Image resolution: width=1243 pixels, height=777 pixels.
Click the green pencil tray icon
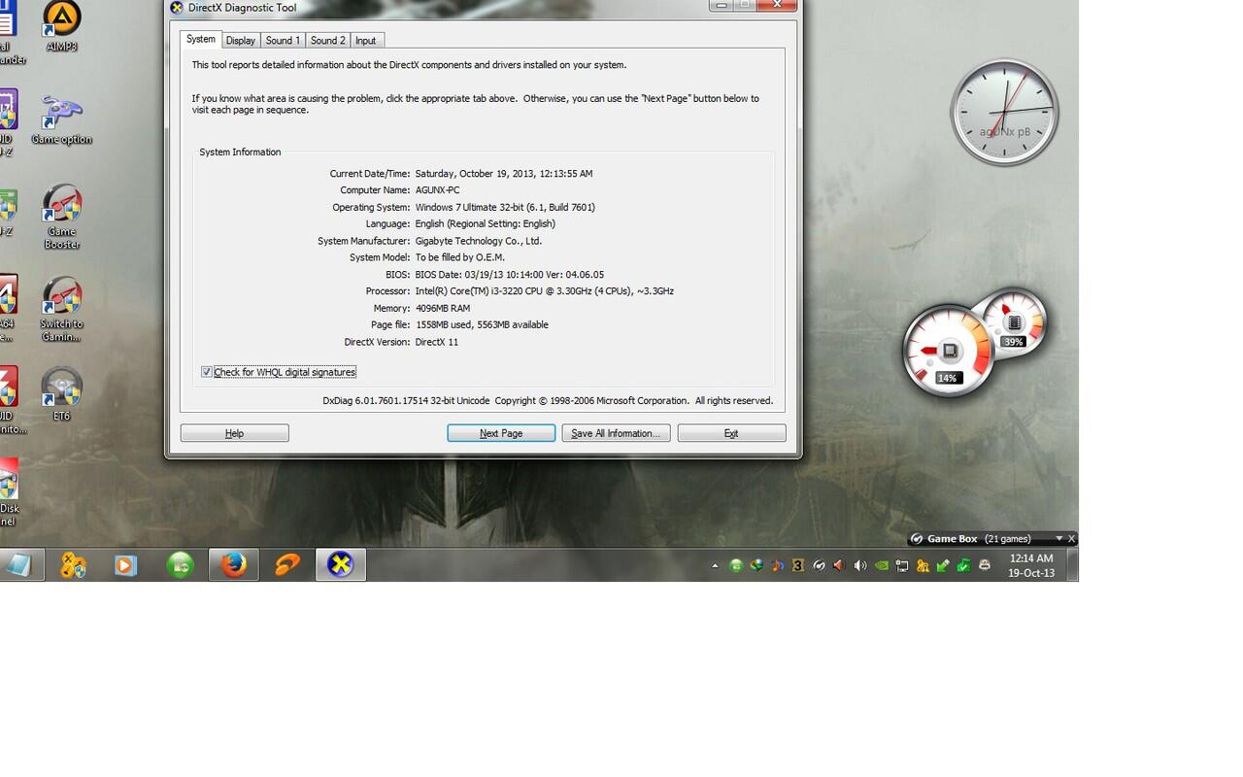click(943, 565)
